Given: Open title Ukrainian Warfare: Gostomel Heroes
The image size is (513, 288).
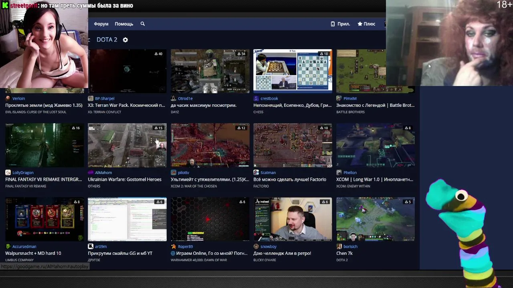Looking at the screenshot, I should coord(125,179).
